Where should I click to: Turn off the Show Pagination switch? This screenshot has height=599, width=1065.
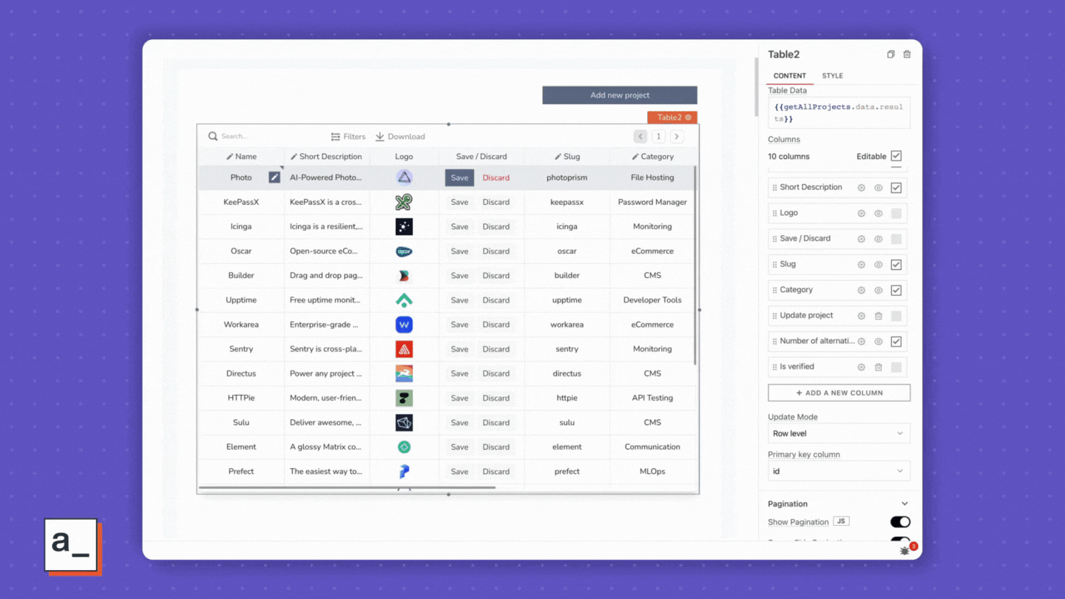[900, 522]
